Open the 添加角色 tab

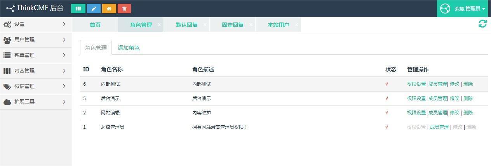129,48
